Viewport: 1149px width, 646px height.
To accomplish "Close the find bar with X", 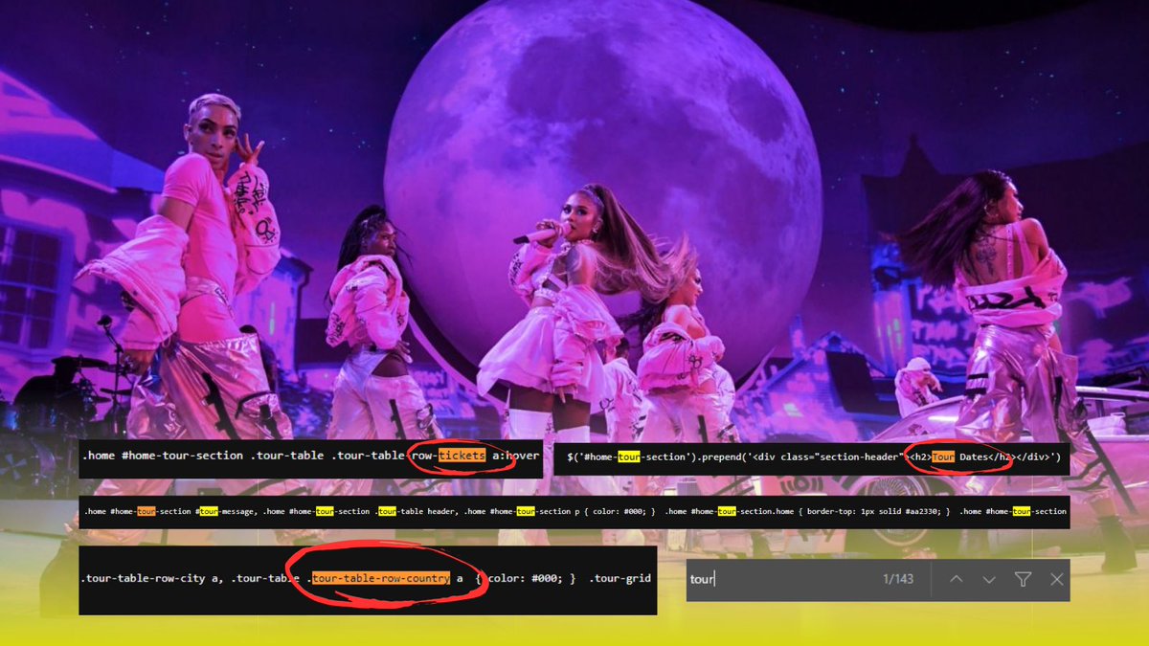I will [1056, 580].
